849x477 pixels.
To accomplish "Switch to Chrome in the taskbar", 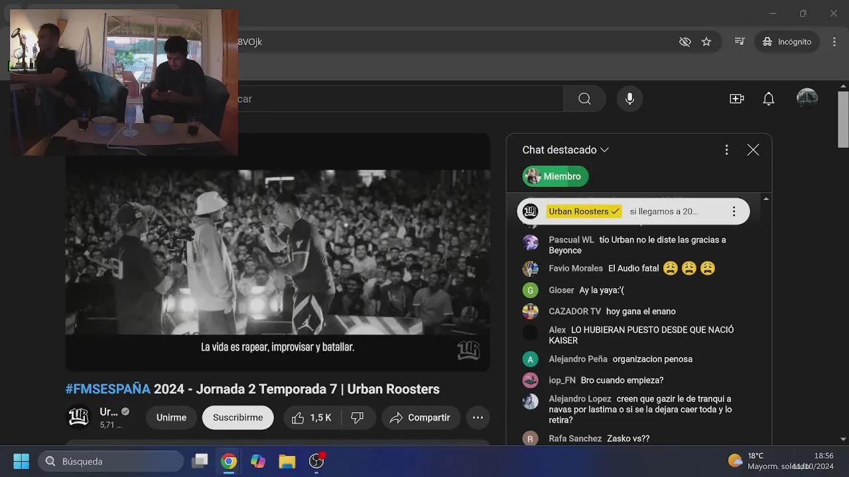I will (229, 461).
